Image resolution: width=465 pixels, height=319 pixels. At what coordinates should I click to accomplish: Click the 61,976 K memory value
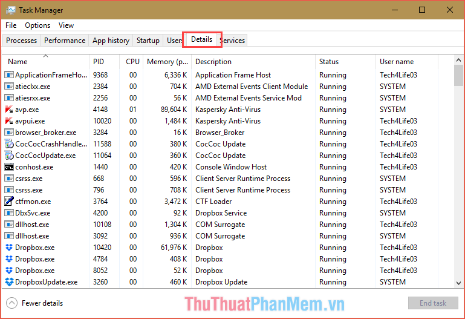tap(174, 248)
